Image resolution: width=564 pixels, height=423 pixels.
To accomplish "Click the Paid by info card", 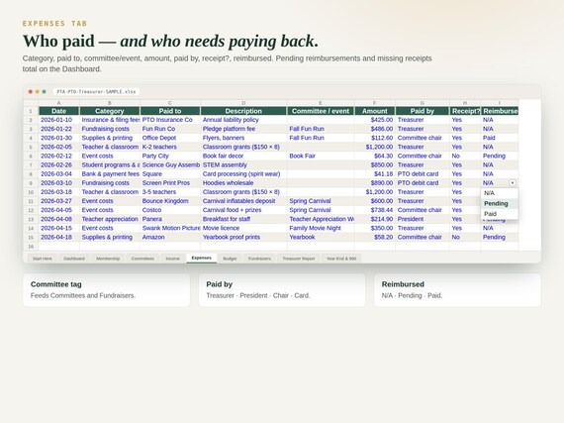I will pos(282,290).
